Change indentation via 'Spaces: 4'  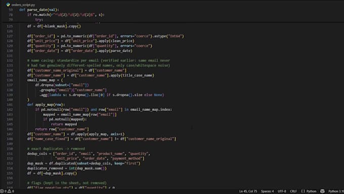[267, 191]
